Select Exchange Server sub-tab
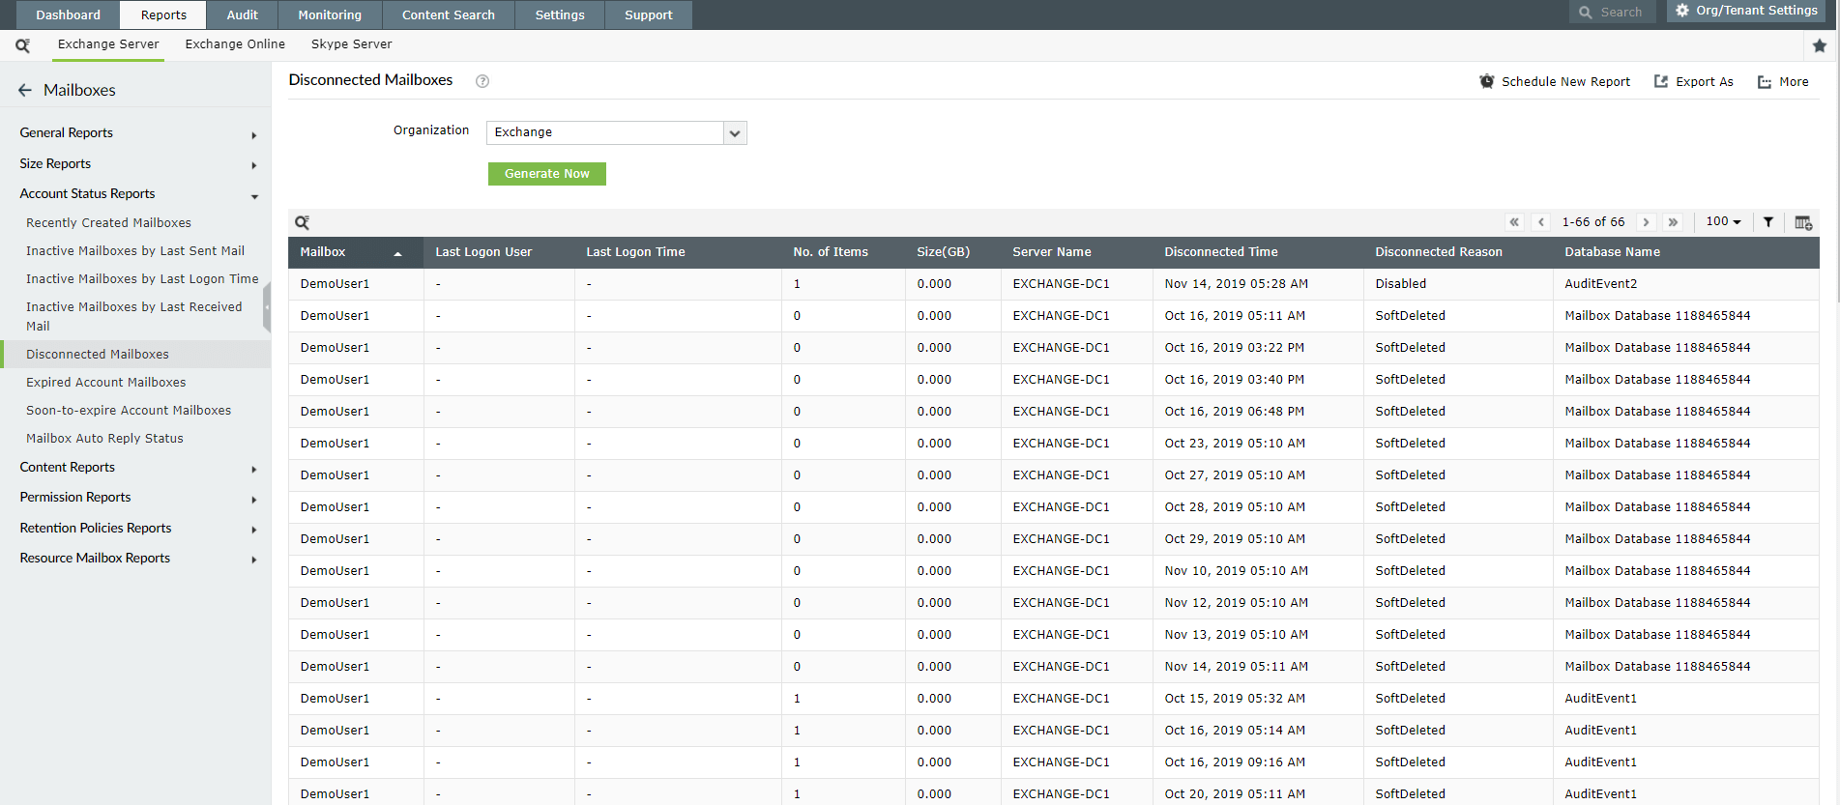This screenshot has width=1840, height=805. (x=108, y=44)
